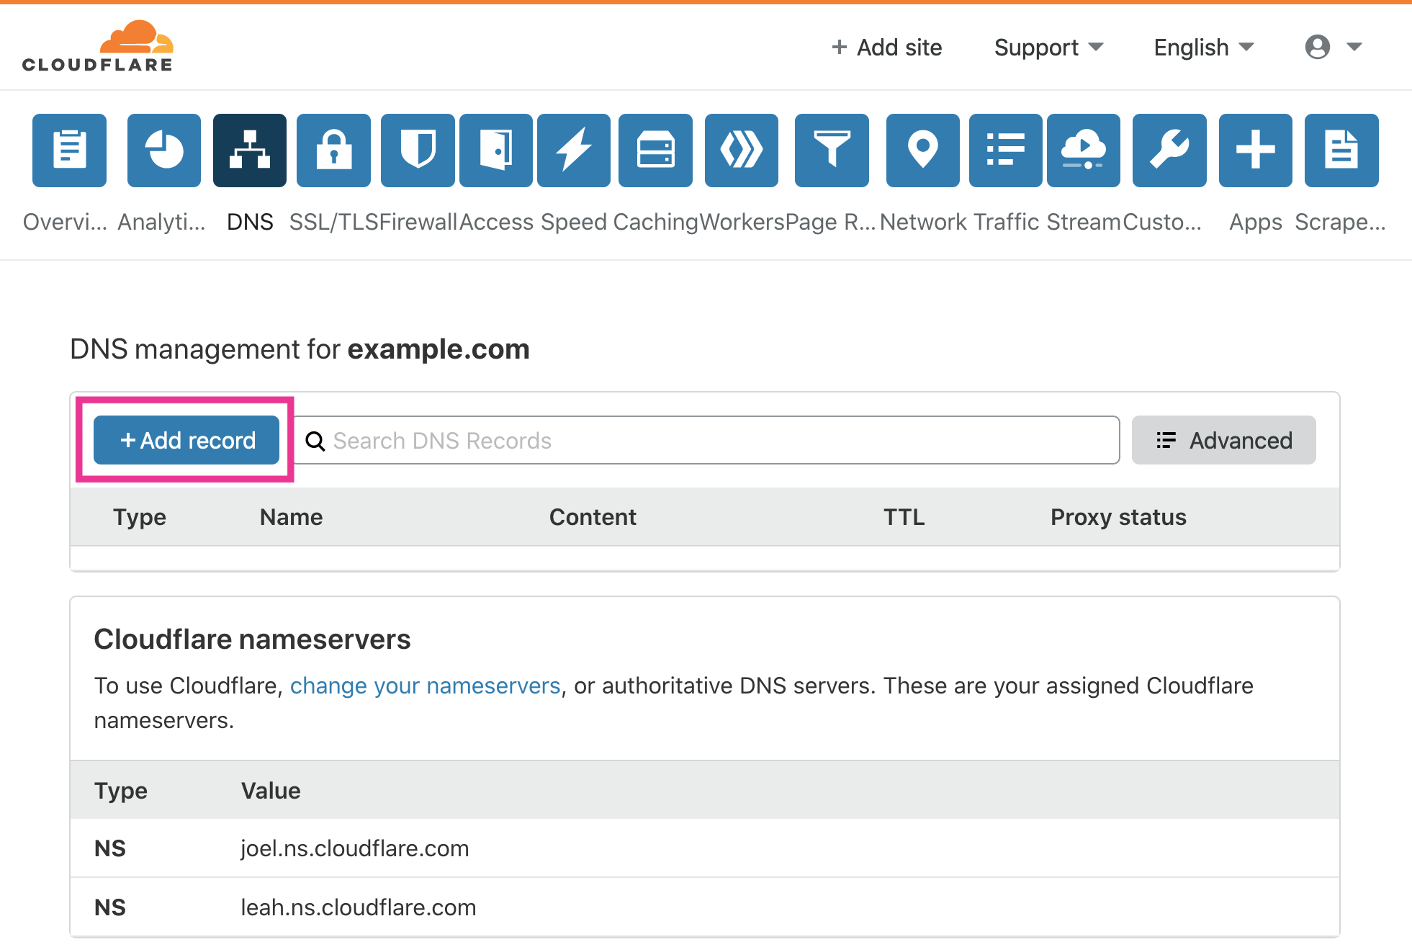Open the Overview section icon
The image size is (1412, 947).
69,151
